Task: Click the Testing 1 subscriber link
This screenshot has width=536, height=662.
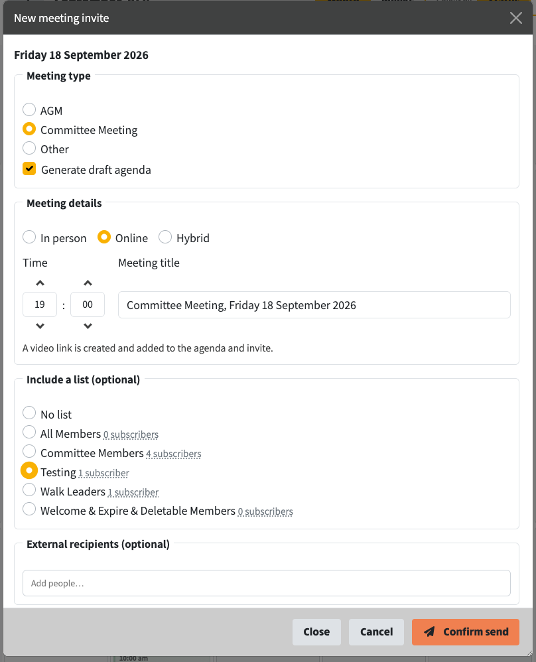Action: [x=104, y=473]
